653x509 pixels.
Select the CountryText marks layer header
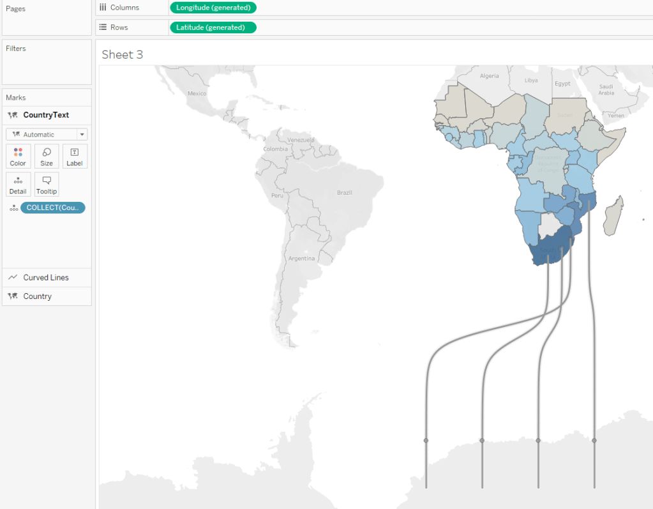tap(46, 115)
